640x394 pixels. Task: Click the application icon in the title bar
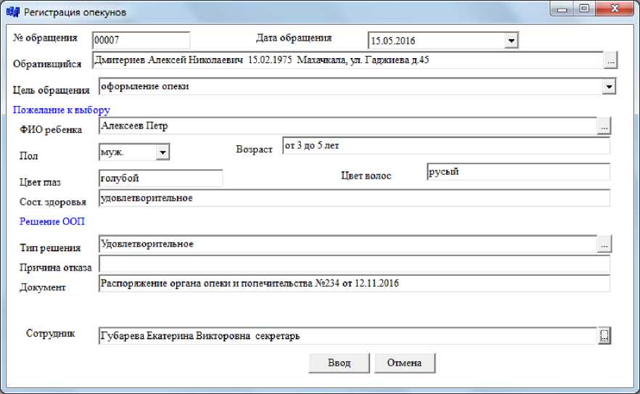click(12, 12)
